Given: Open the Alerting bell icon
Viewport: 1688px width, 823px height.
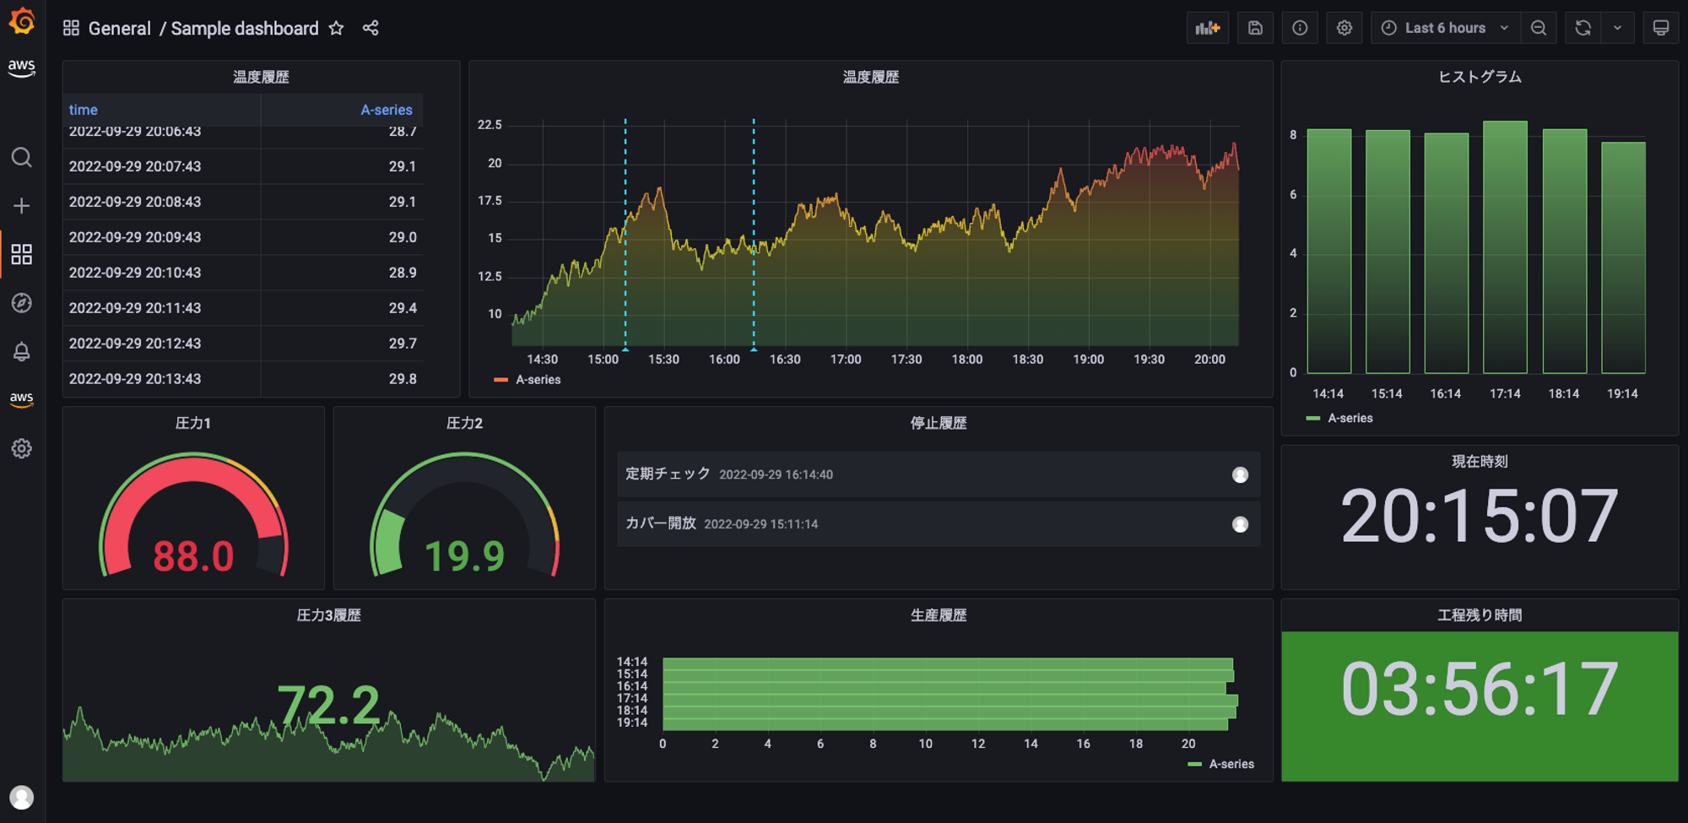Looking at the screenshot, I should [x=22, y=351].
